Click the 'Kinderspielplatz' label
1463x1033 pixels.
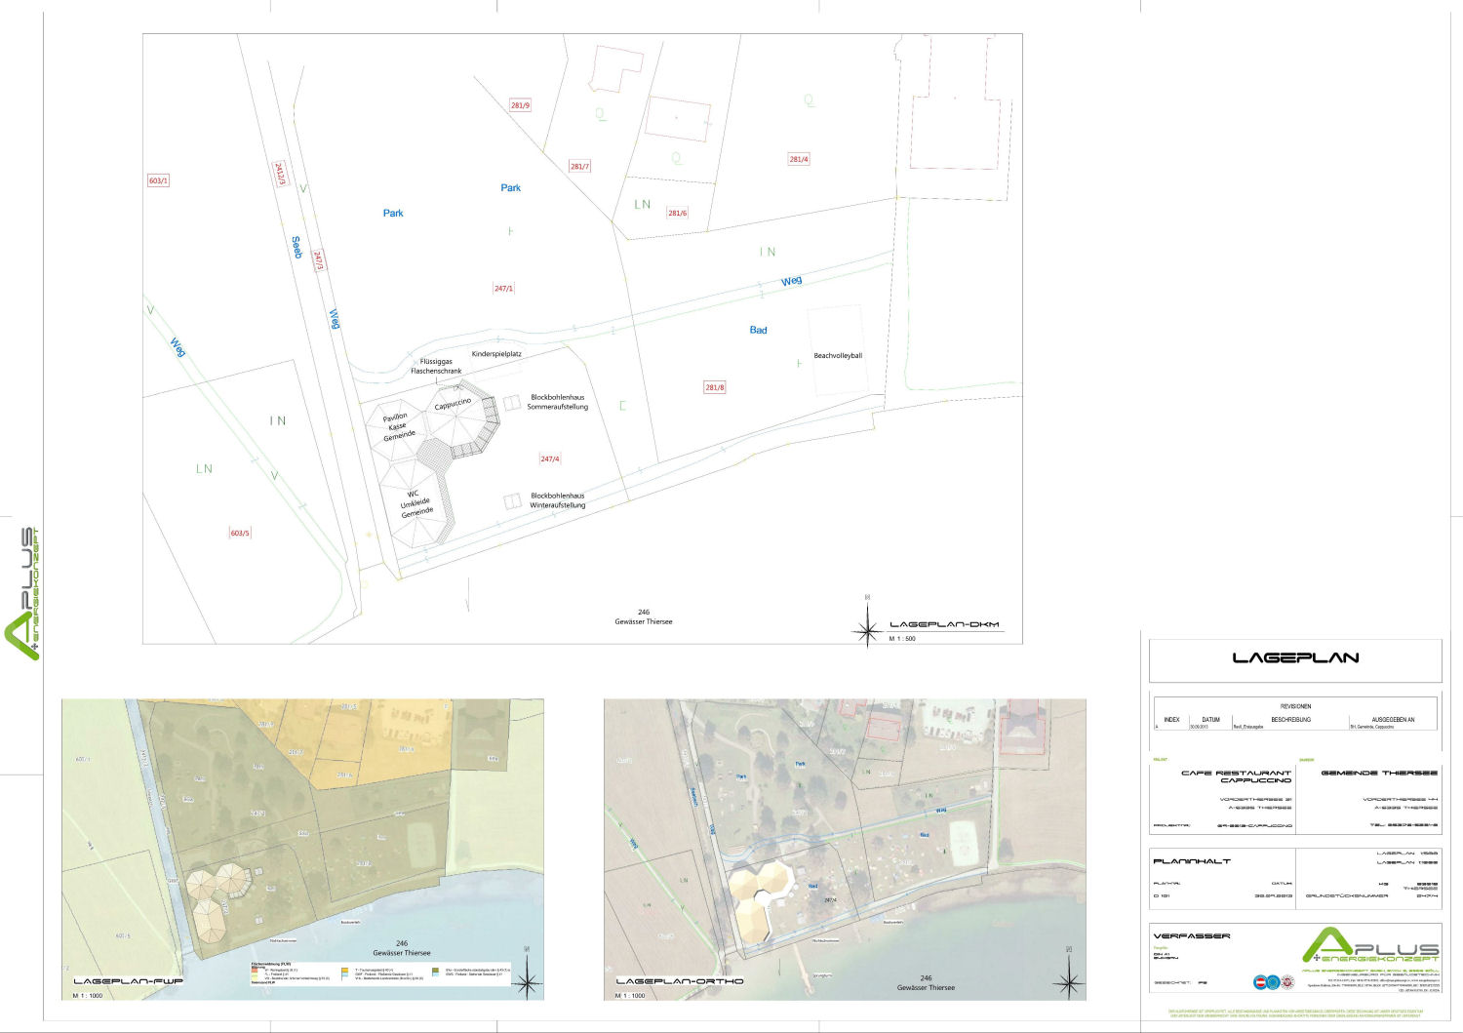[x=496, y=354]
